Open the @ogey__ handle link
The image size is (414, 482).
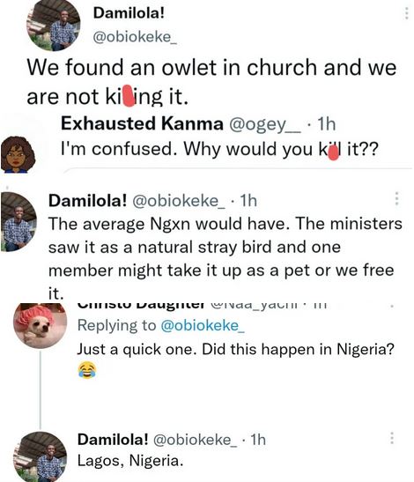(265, 124)
